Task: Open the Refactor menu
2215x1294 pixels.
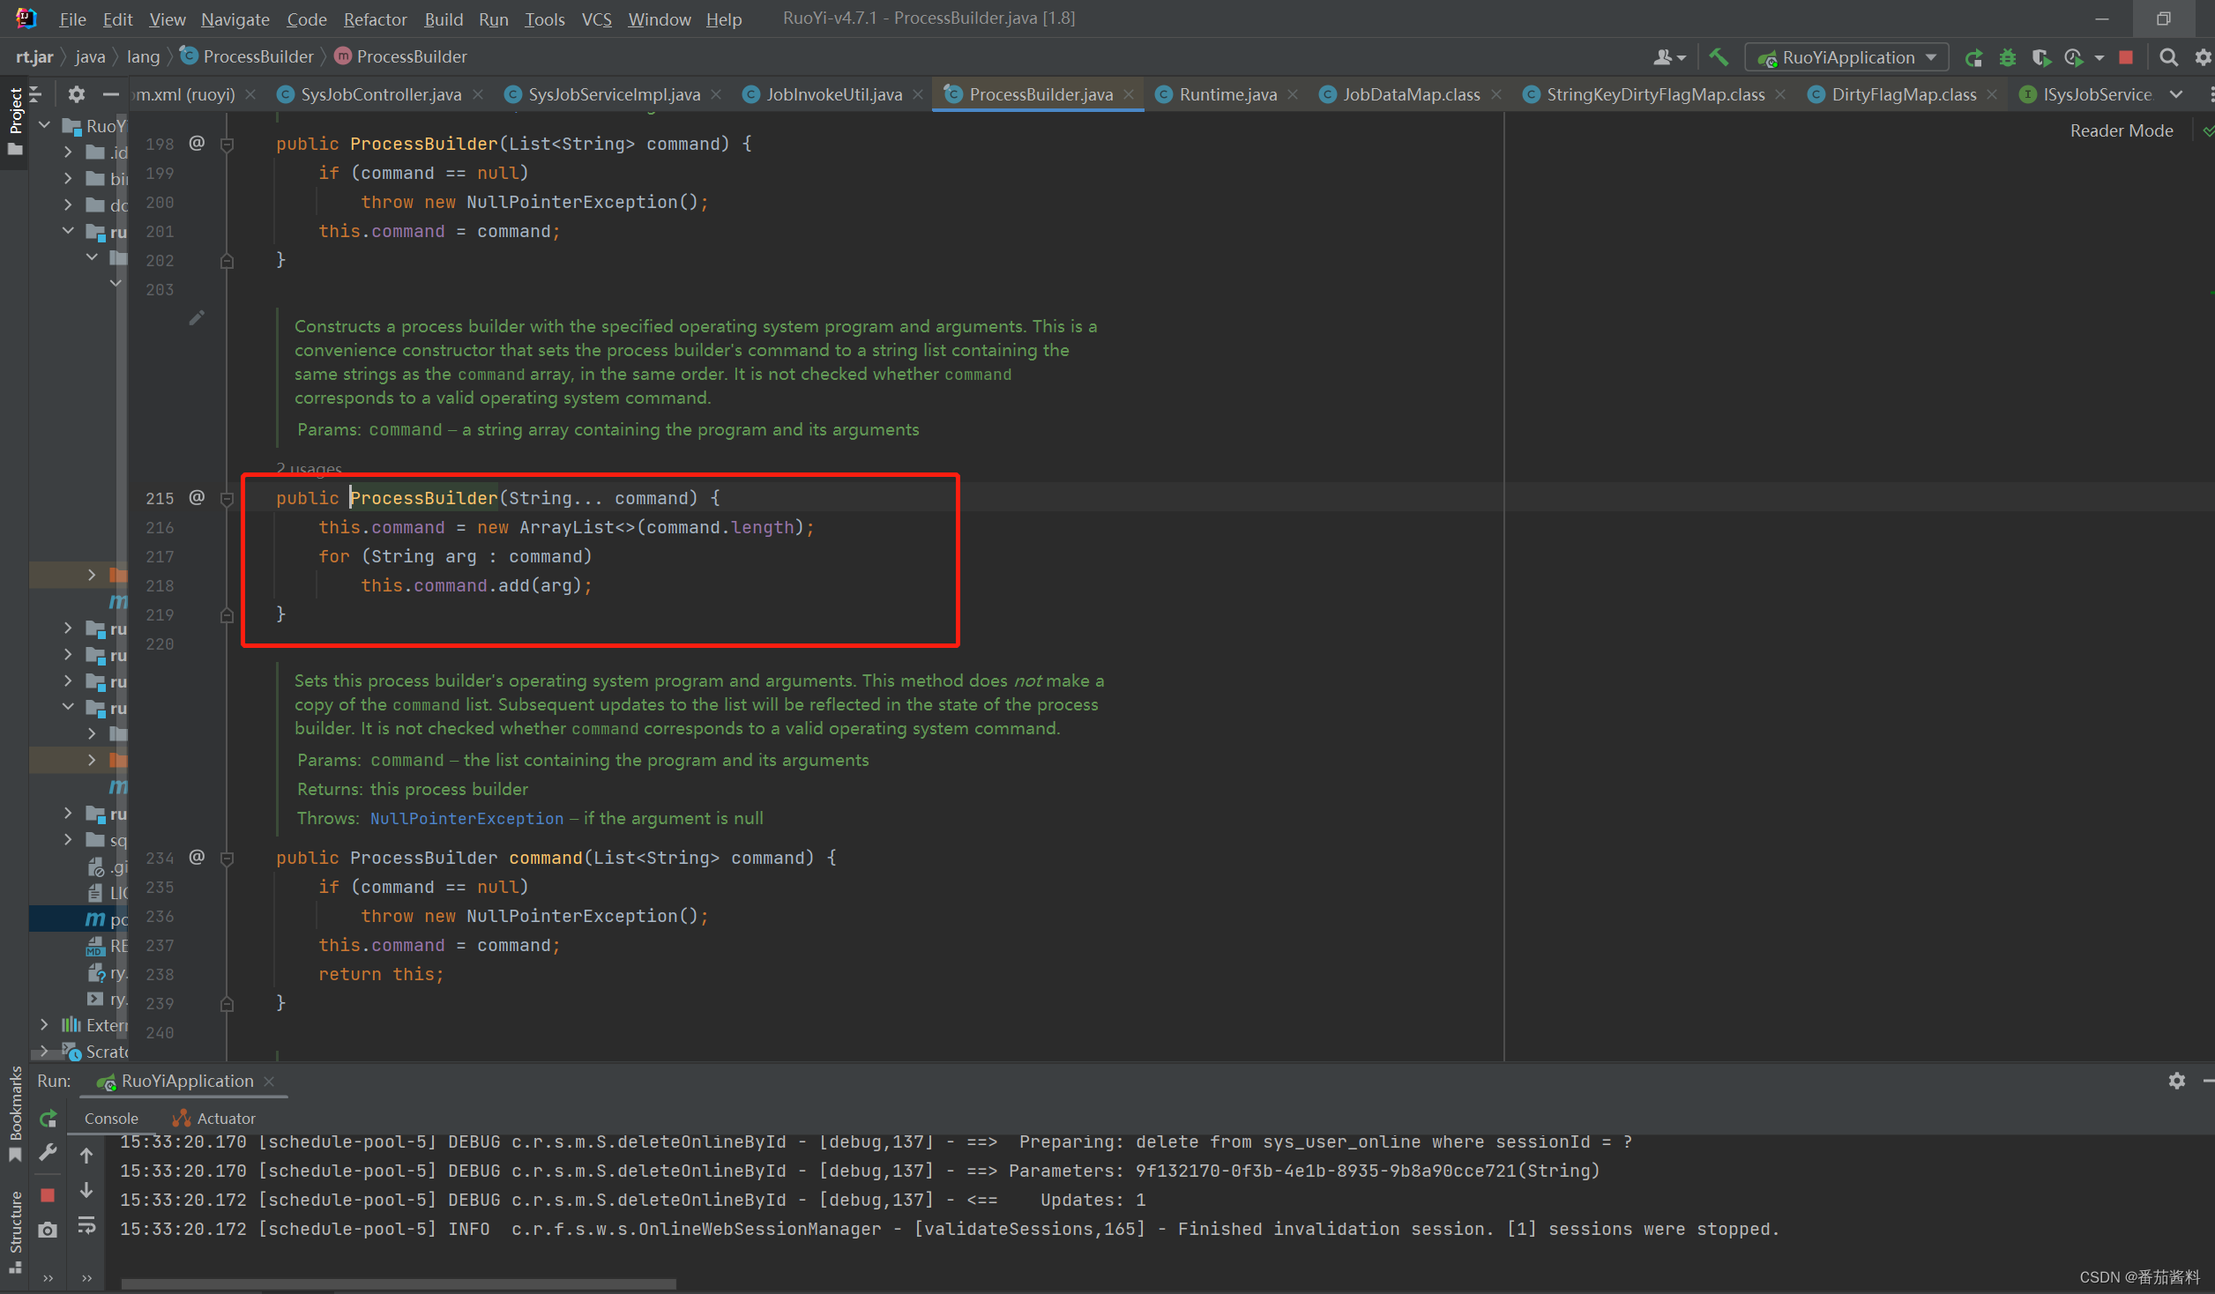Action: (x=375, y=19)
